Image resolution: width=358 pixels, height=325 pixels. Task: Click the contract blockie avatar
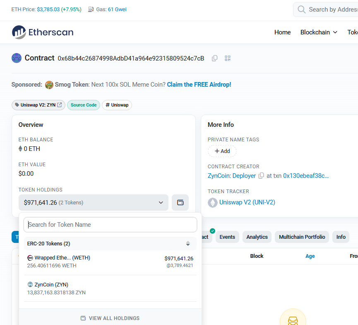click(x=17, y=58)
